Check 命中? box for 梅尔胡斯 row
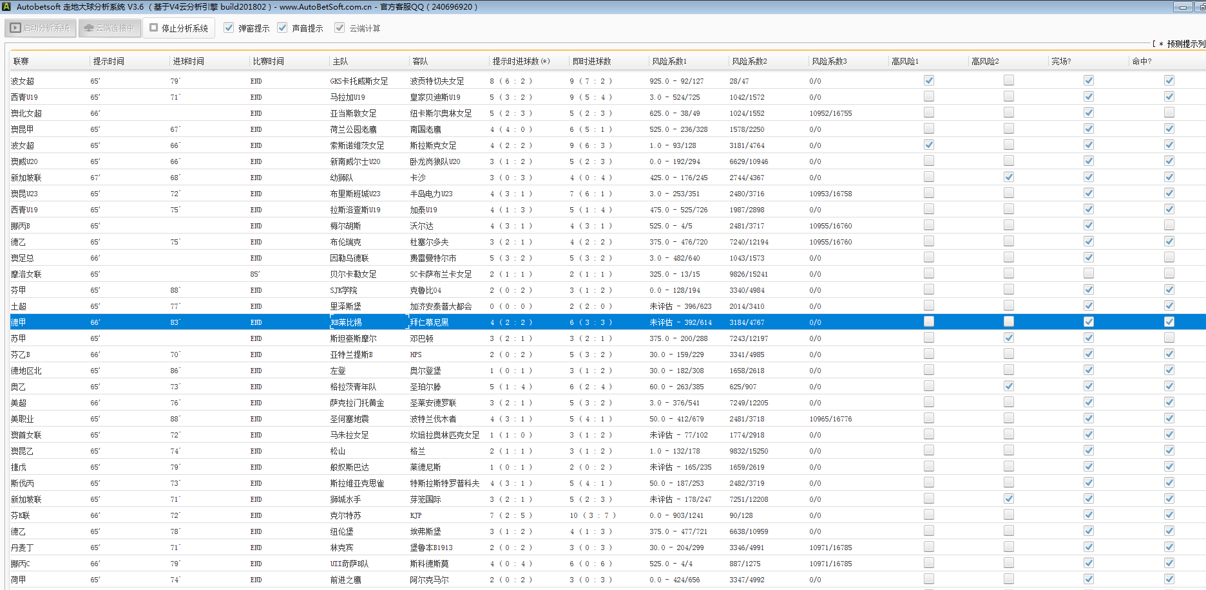The image size is (1206, 590). 1169,225
